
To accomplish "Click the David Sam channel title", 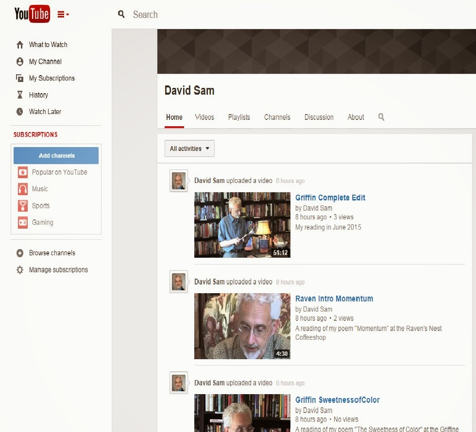I will click(x=189, y=90).
